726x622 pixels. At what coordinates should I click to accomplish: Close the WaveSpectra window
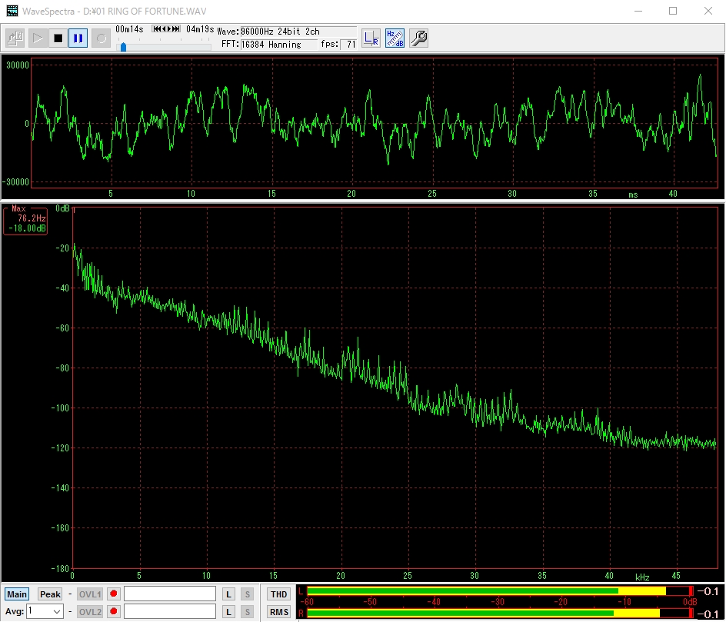[x=708, y=11]
